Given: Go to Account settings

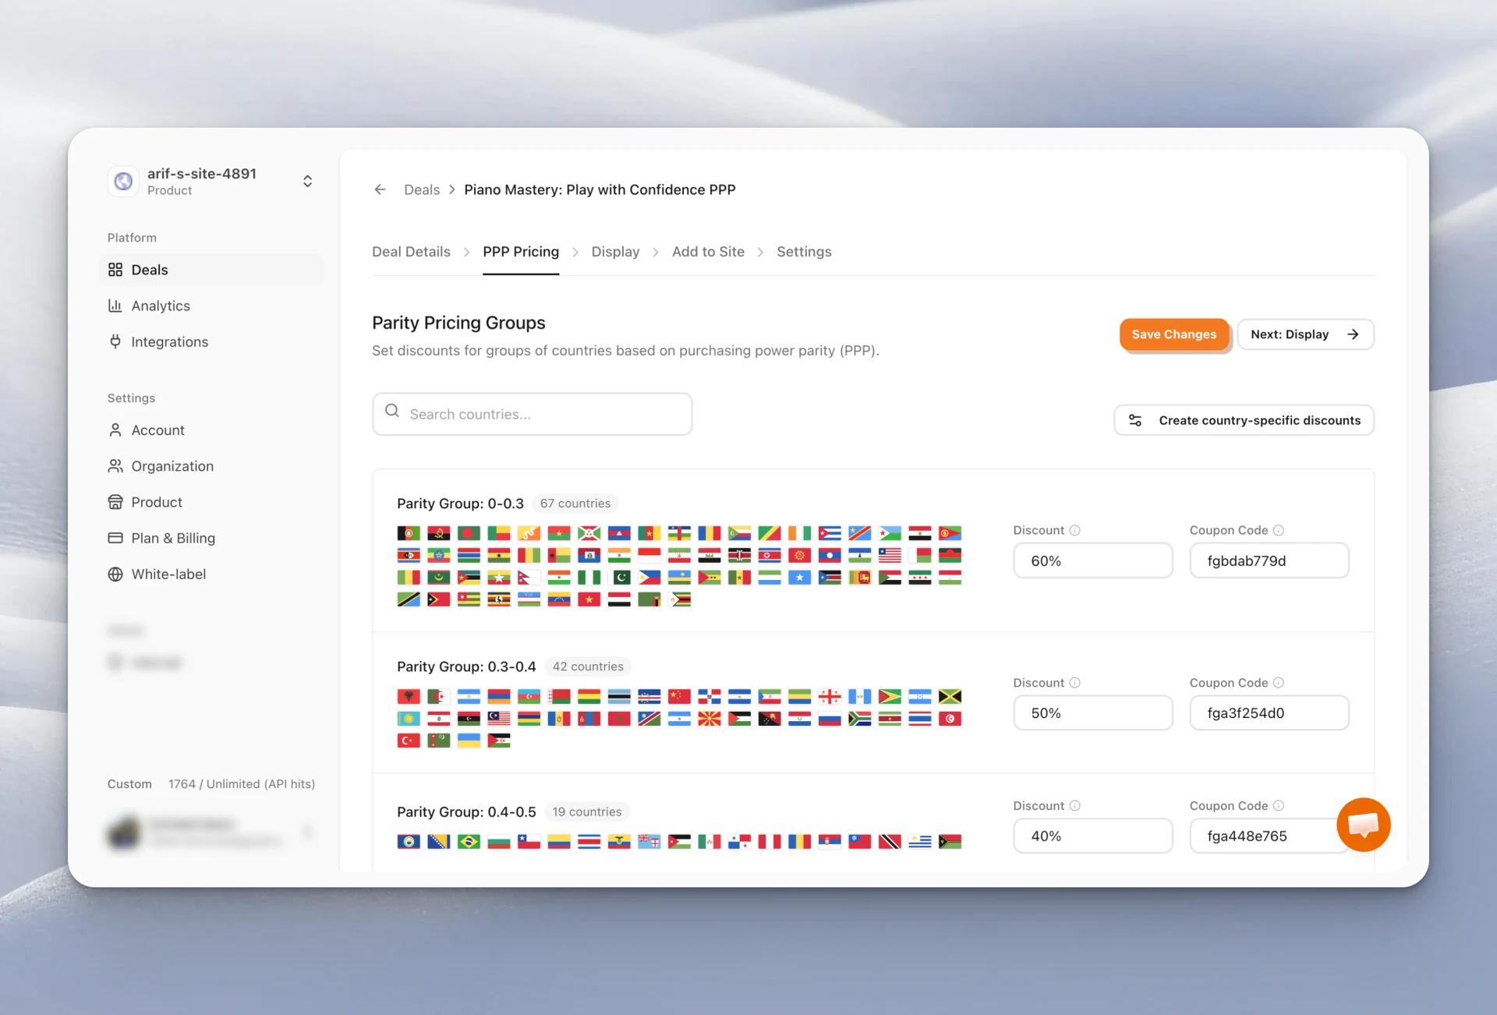Looking at the screenshot, I should coord(212,430).
